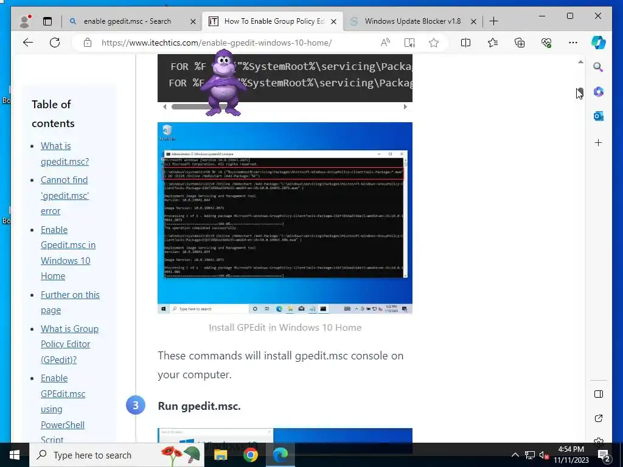
Task: Click the taskbar search box
Action: point(117,455)
